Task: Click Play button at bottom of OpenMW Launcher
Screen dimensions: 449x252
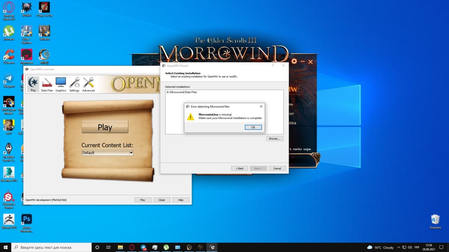Action: click(143, 200)
